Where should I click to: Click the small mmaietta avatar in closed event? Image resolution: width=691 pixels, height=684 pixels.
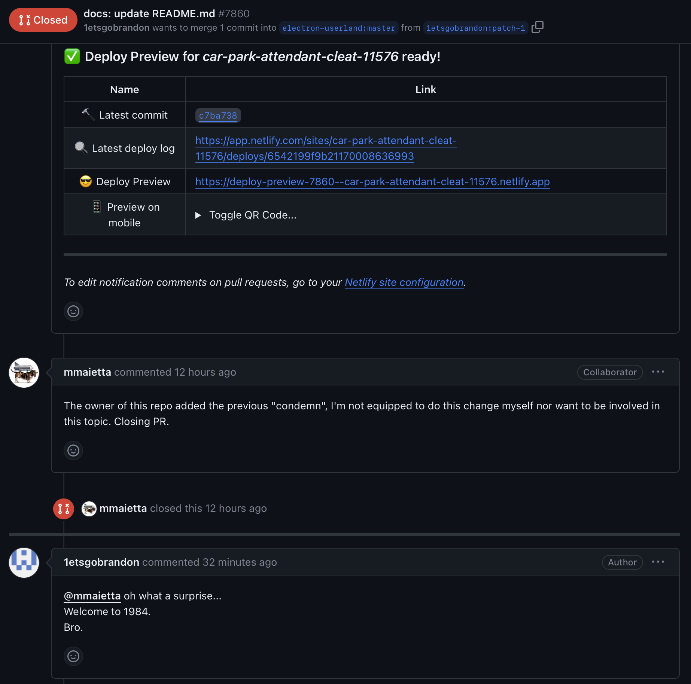[89, 509]
